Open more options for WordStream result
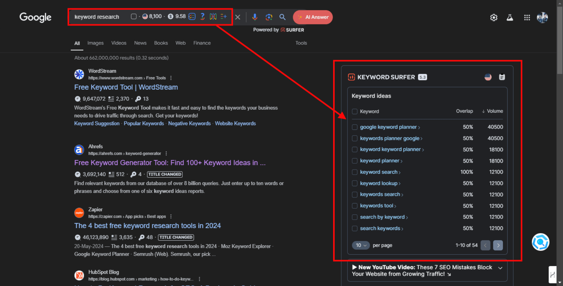 [171, 78]
